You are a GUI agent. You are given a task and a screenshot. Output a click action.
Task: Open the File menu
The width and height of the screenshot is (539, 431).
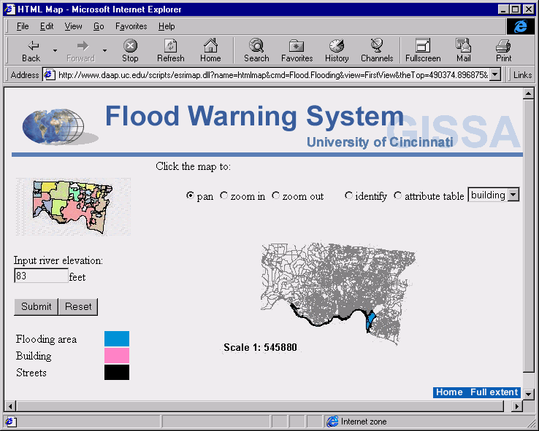click(x=23, y=26)
